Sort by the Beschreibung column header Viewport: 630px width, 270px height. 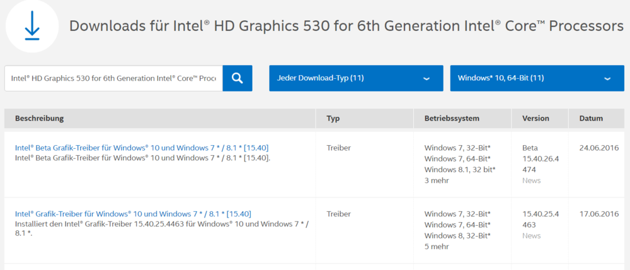(x=39, y=119)
